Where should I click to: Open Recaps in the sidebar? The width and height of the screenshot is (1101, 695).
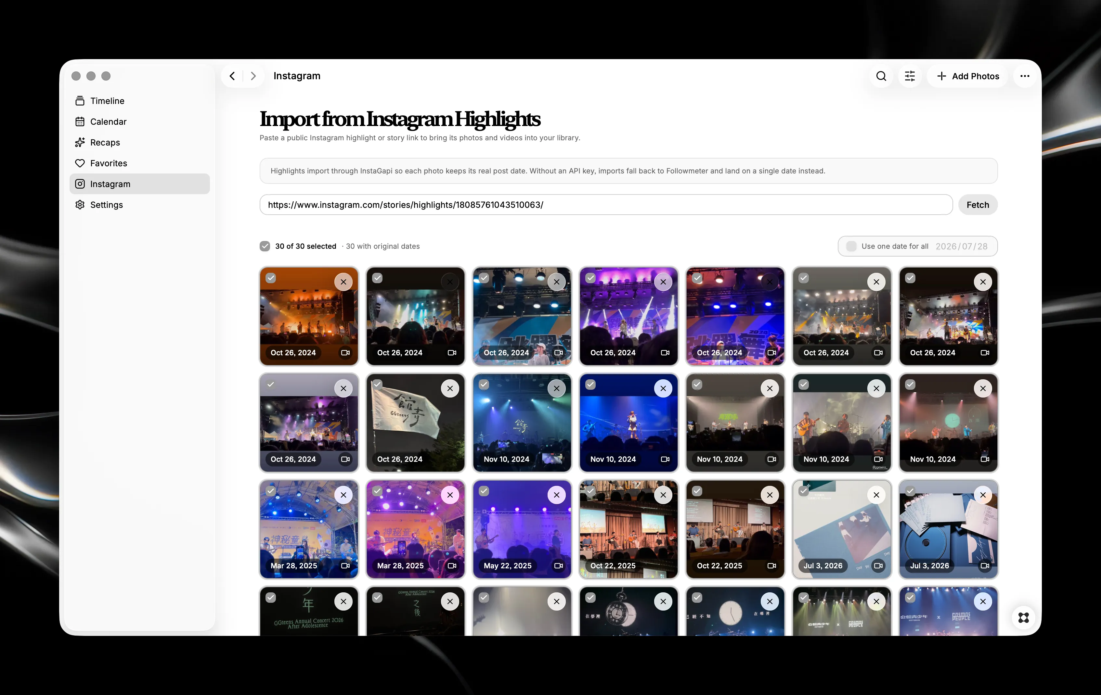[139, 142]
